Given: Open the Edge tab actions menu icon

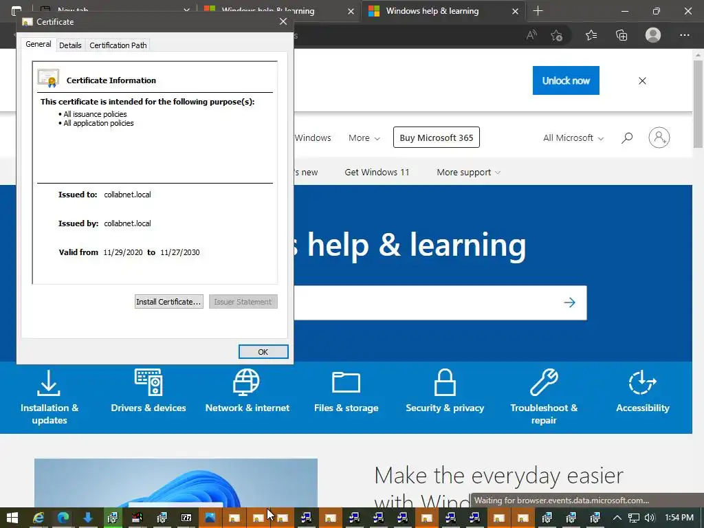Looking at the screenshot, I should click(x=16, y=10).
